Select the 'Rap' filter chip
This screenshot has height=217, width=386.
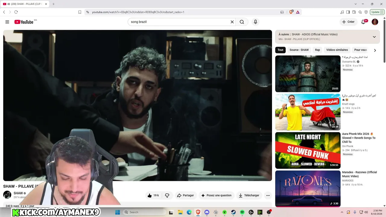coord(318,50)
